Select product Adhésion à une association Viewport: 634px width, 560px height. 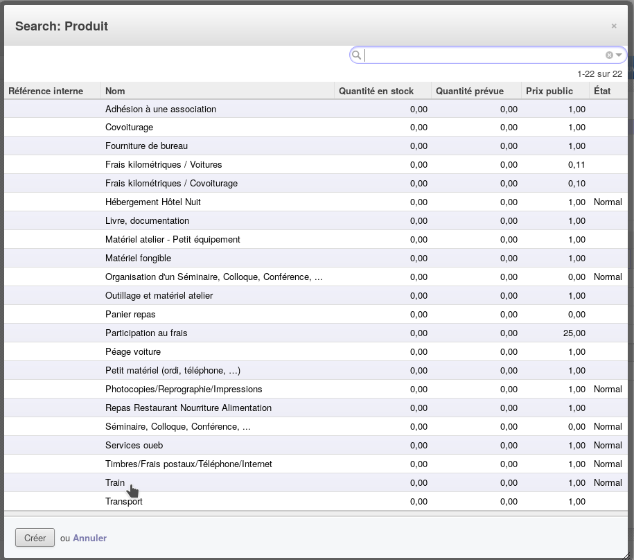pos(316,109)
